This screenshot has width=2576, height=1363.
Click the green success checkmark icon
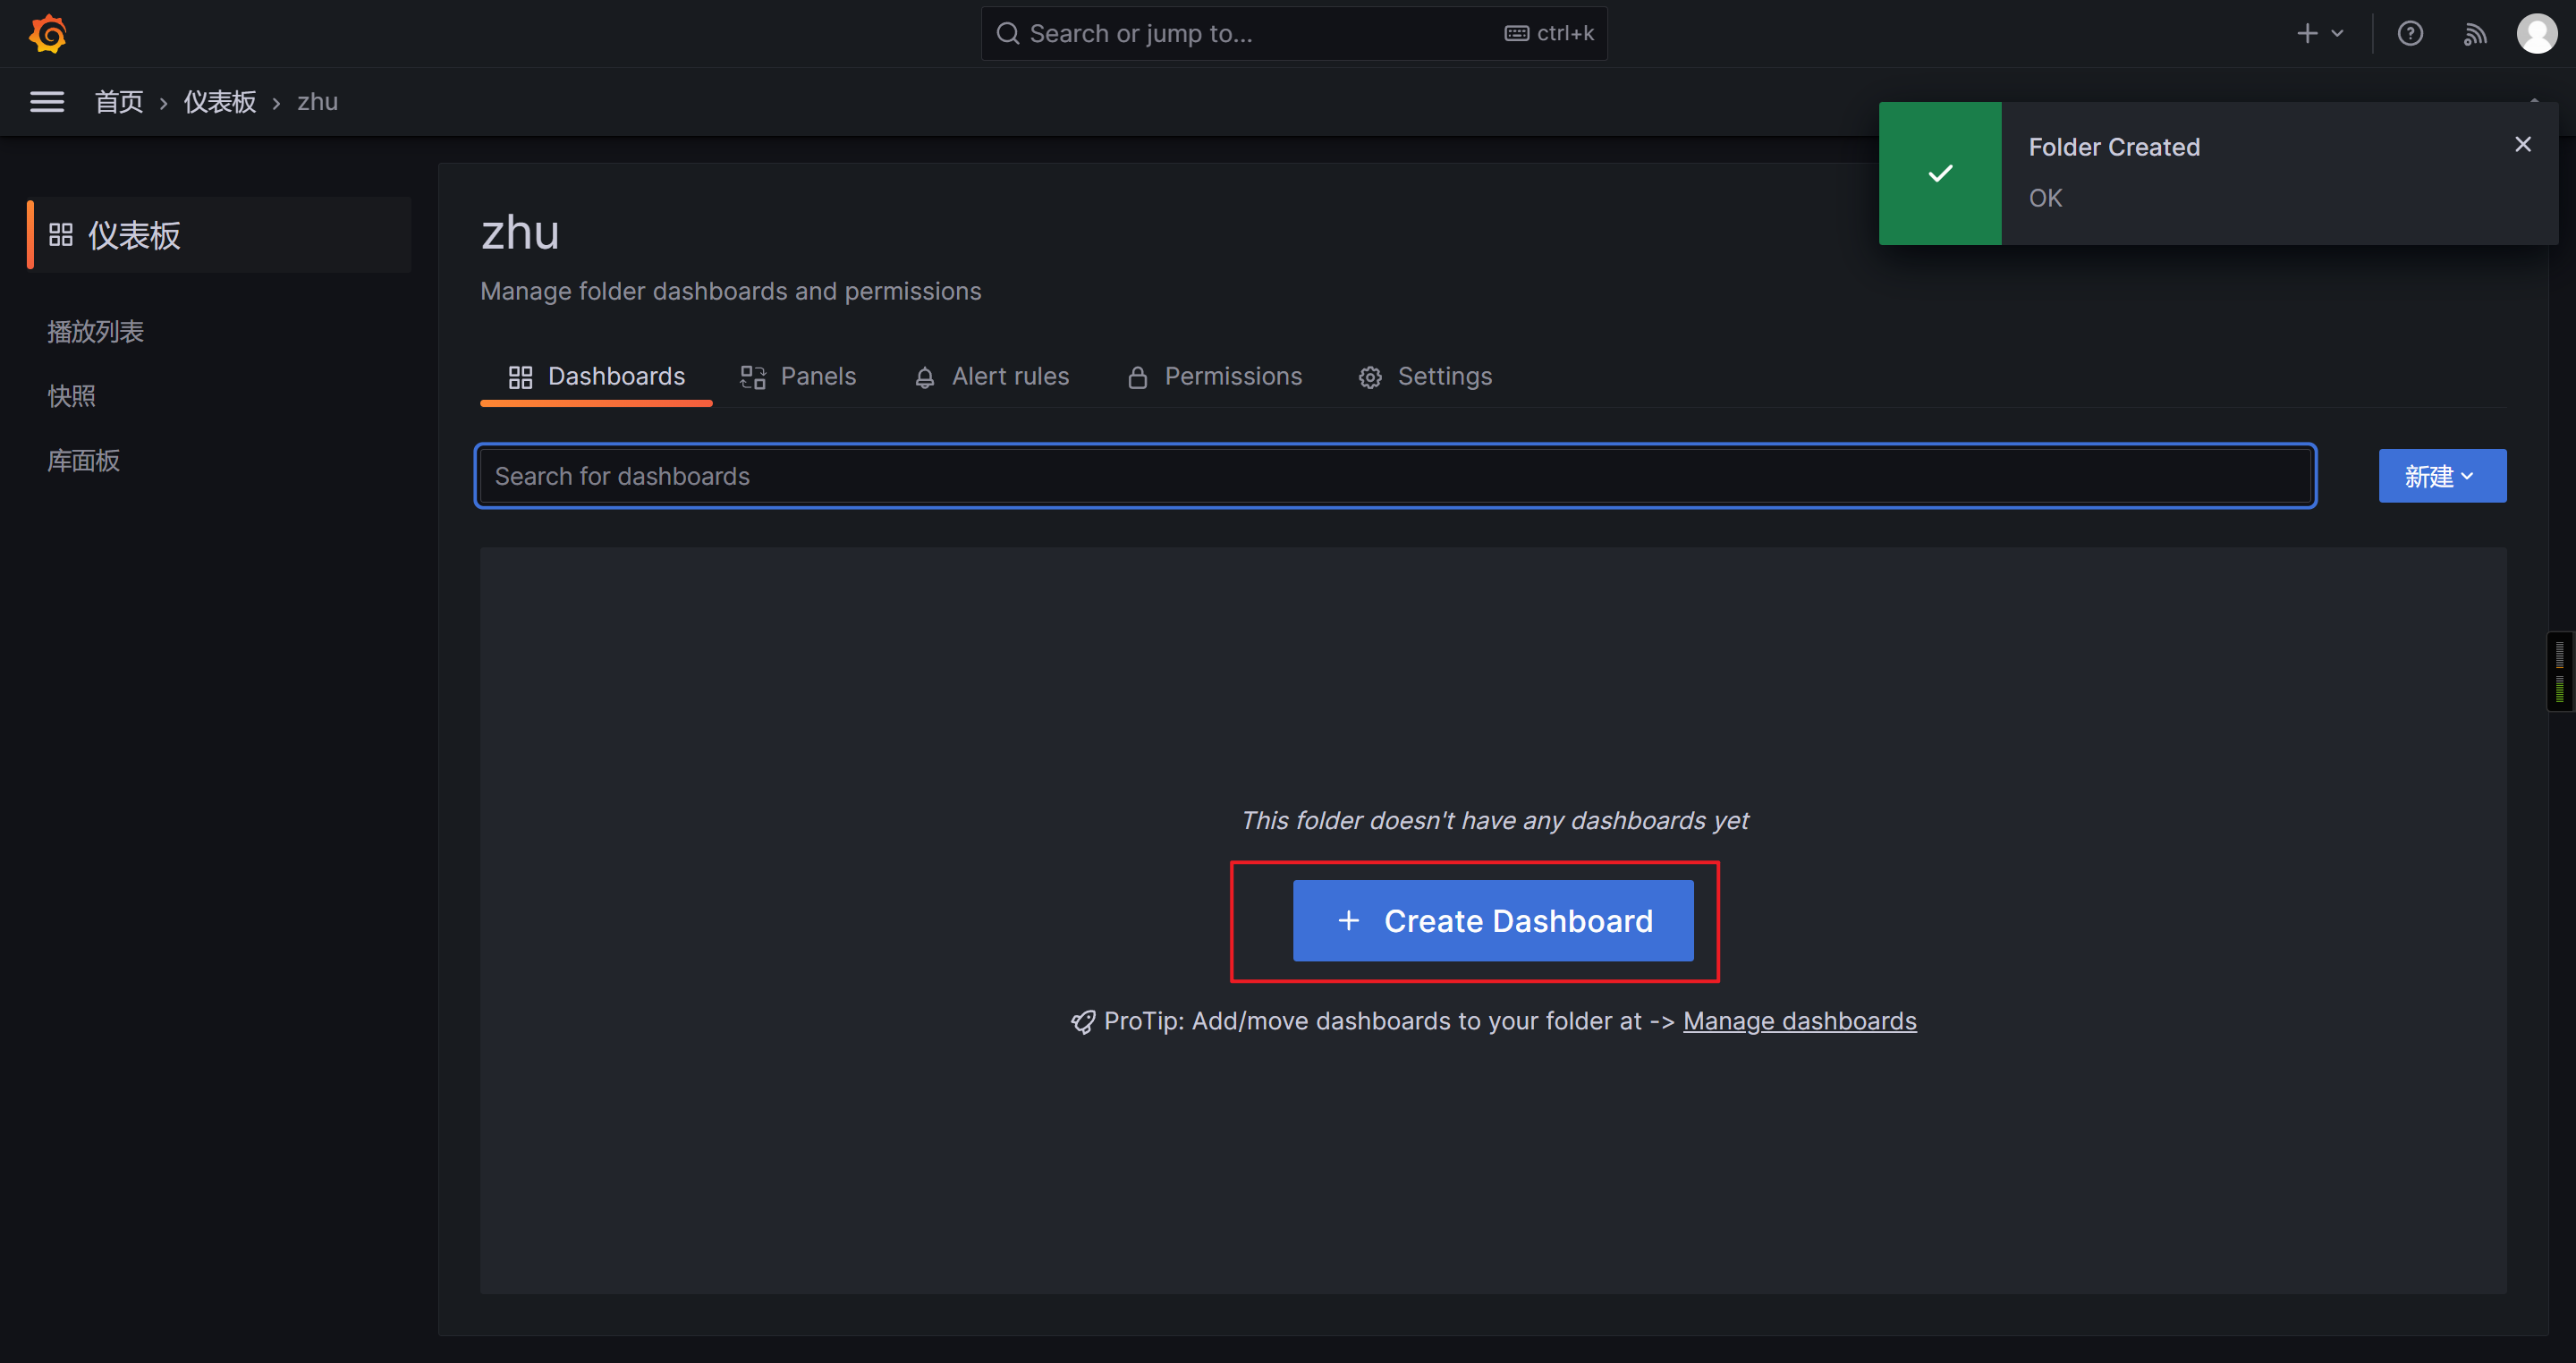1940,174
